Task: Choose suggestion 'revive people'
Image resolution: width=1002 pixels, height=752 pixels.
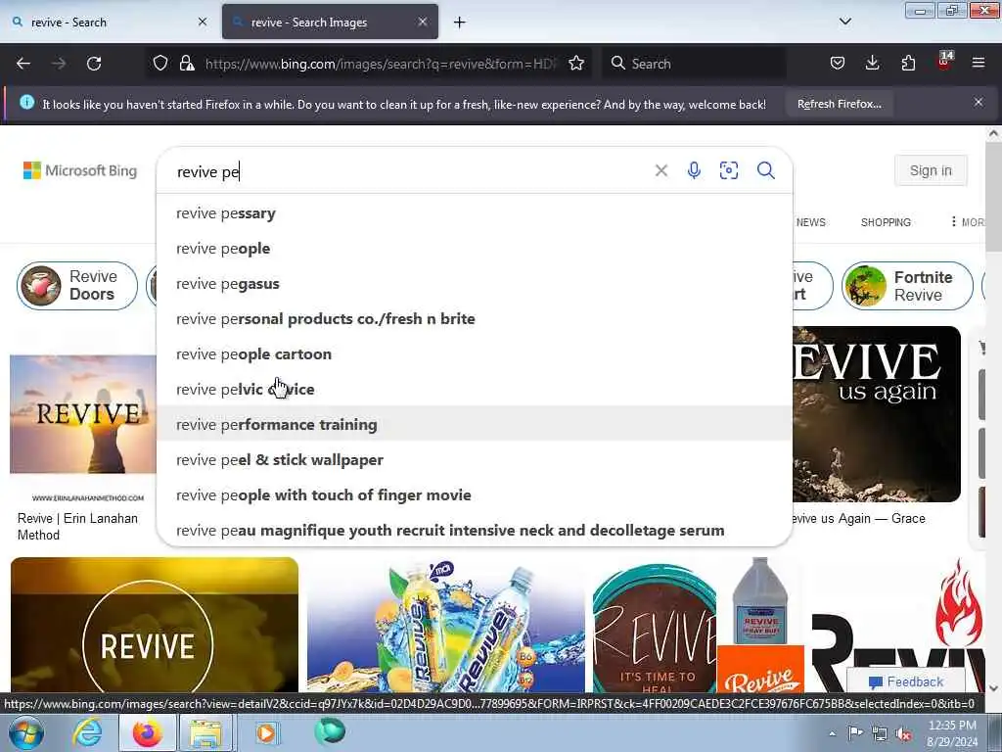Action: coord(475,248)
